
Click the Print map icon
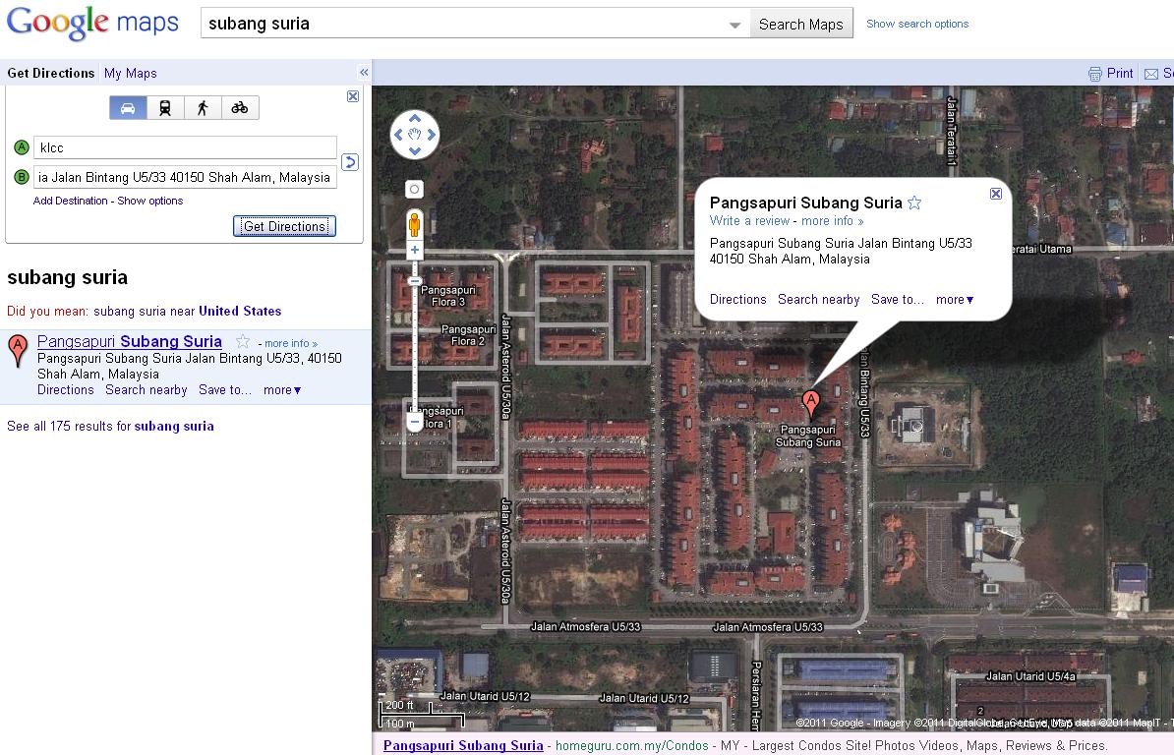point(1094,73)
